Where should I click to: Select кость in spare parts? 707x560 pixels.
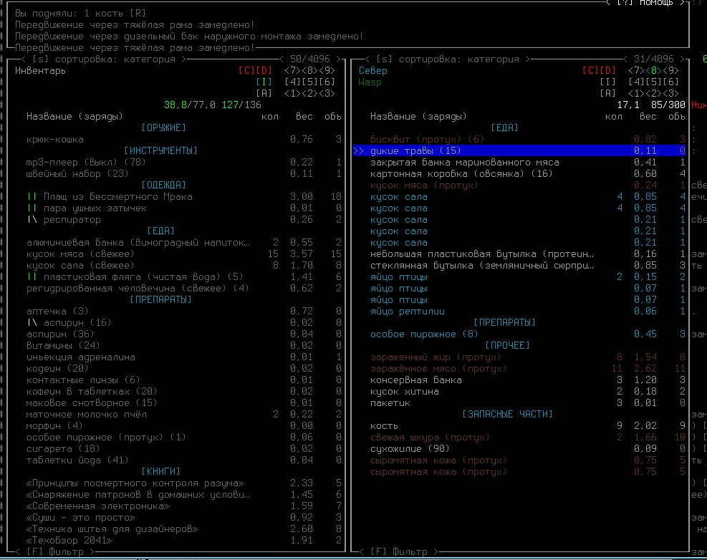[527, 425]
